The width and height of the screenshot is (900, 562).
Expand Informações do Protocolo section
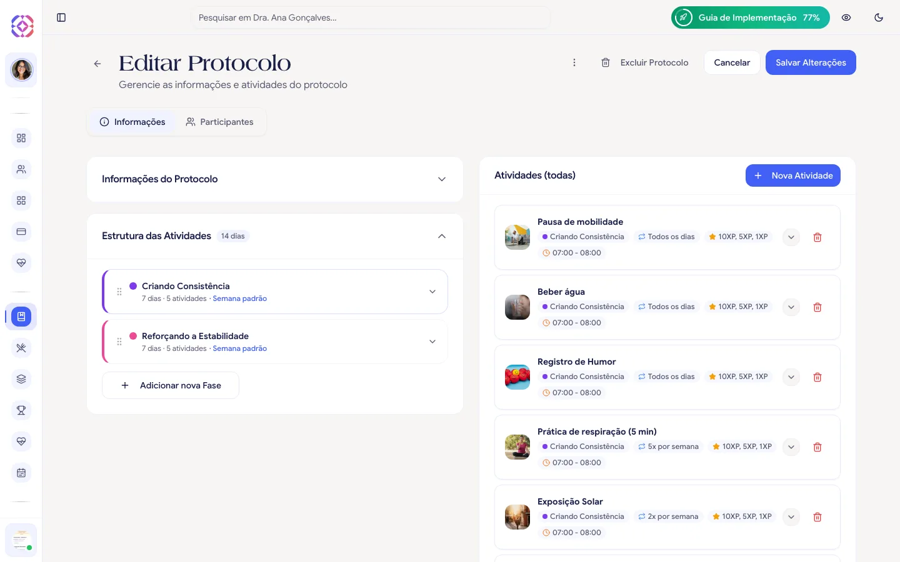442,179
